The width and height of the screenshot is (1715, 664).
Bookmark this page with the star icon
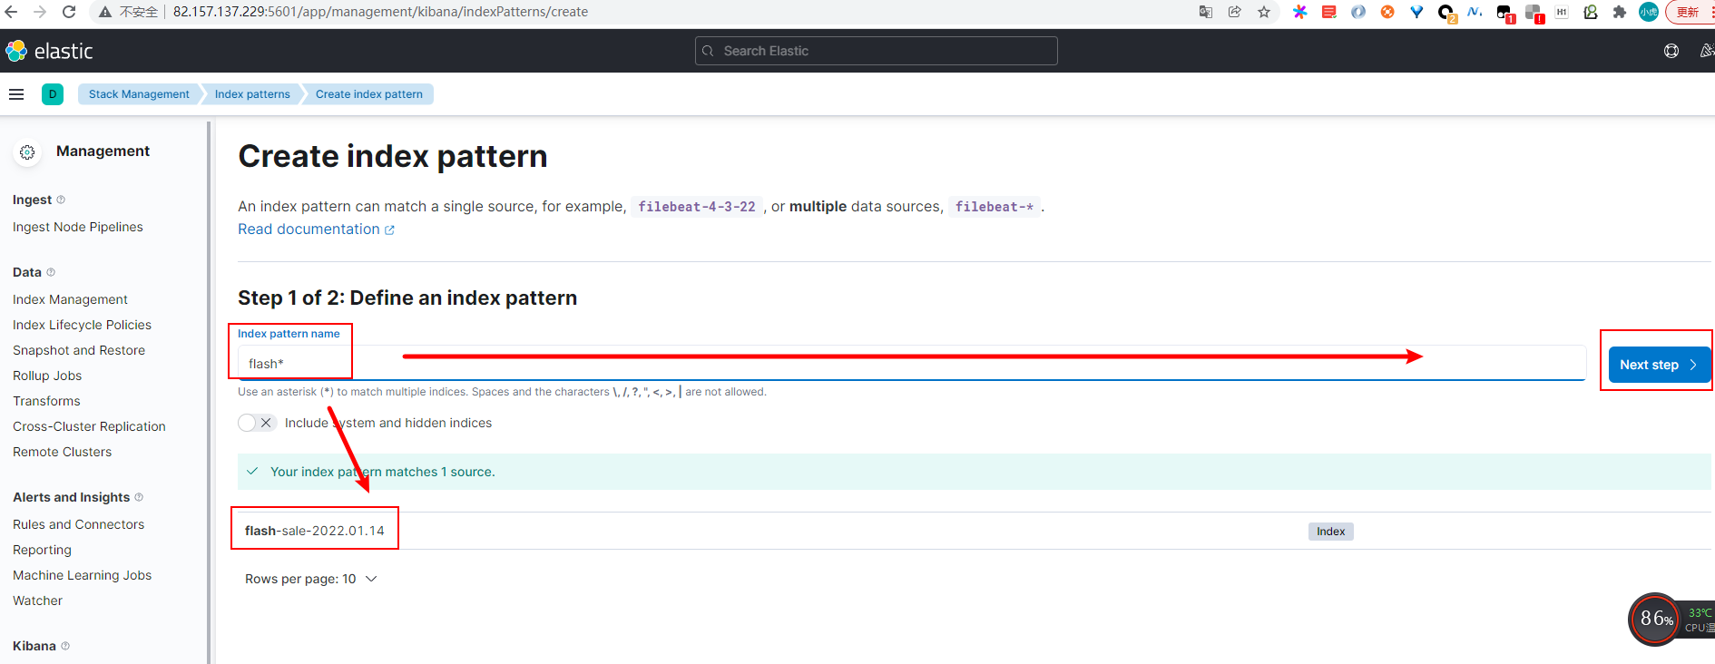click(1264, 12)
